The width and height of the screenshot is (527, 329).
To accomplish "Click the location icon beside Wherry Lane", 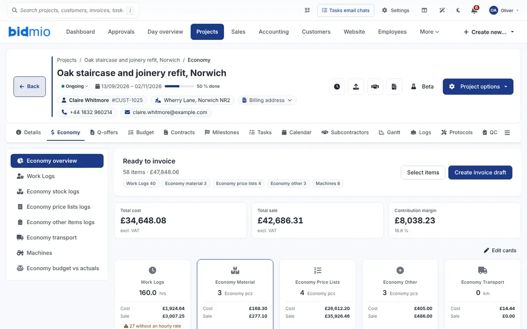I will [158, 100].
